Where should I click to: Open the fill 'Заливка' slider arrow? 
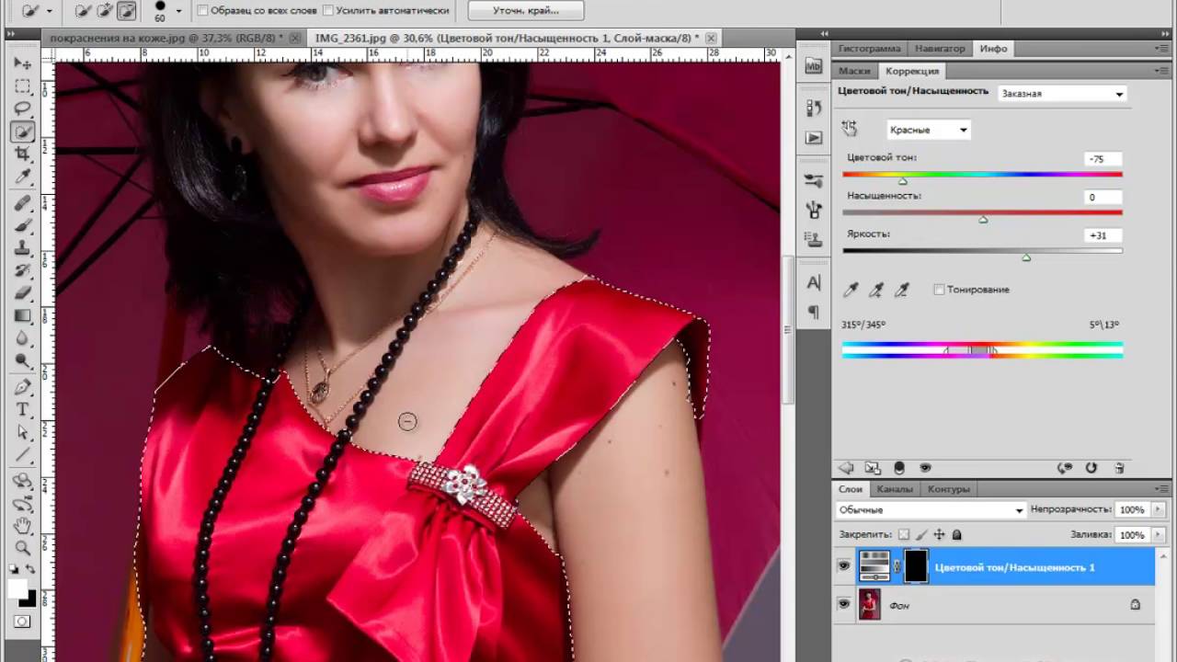click(x=1158, y=534)
